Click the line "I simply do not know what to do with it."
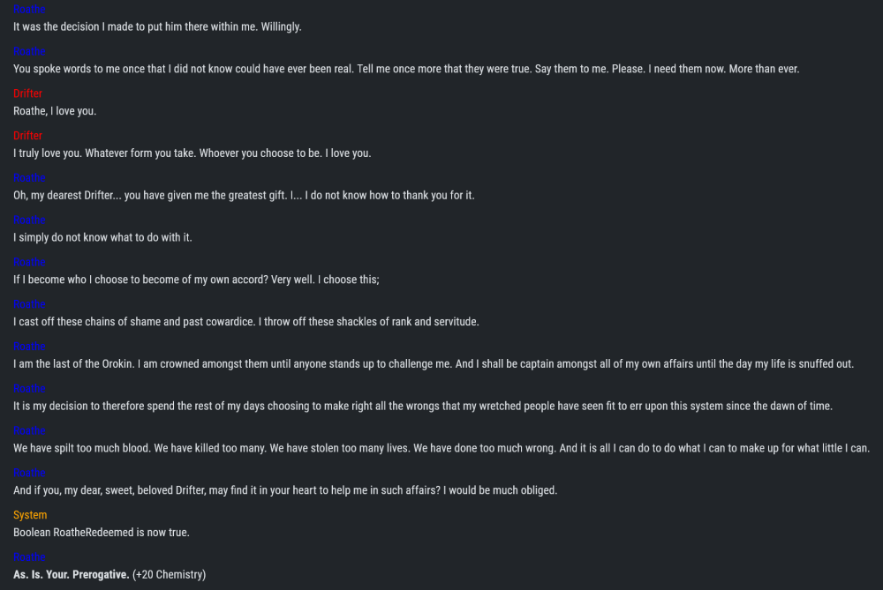 (x=102, y=237)
